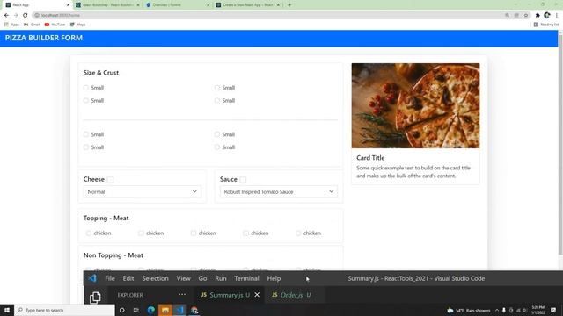Open Task View from the taskbar

pos(136,310)
